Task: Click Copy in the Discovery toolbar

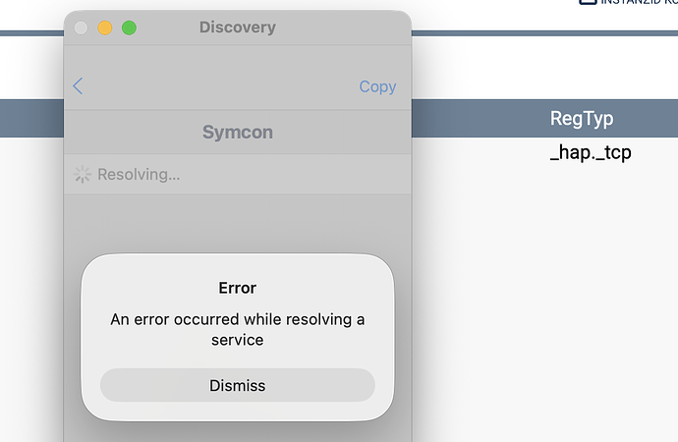Action: (377, 86)
